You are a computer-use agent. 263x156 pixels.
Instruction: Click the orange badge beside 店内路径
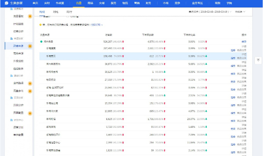30,84
